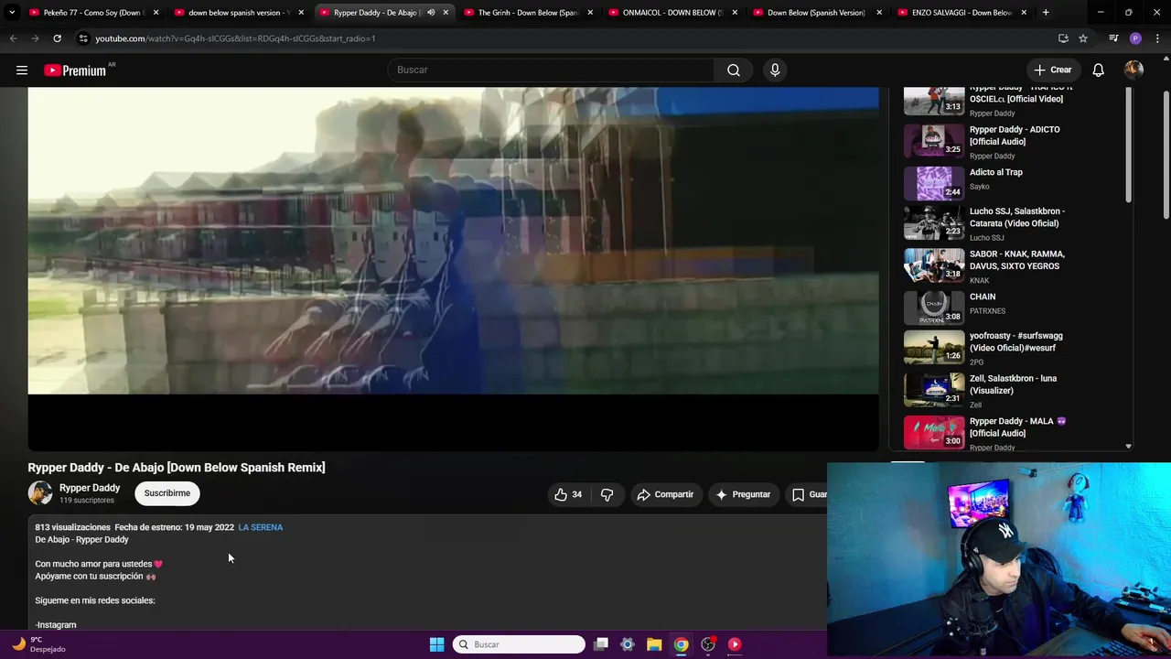Switch to Down Below (Spanish Version) tab
1171x659 pixels.
(816, 13)
